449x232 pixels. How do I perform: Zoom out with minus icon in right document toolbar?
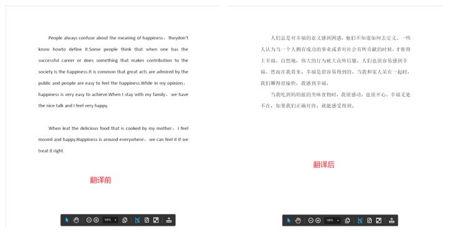pyautogui.click(x=311, y=220)
